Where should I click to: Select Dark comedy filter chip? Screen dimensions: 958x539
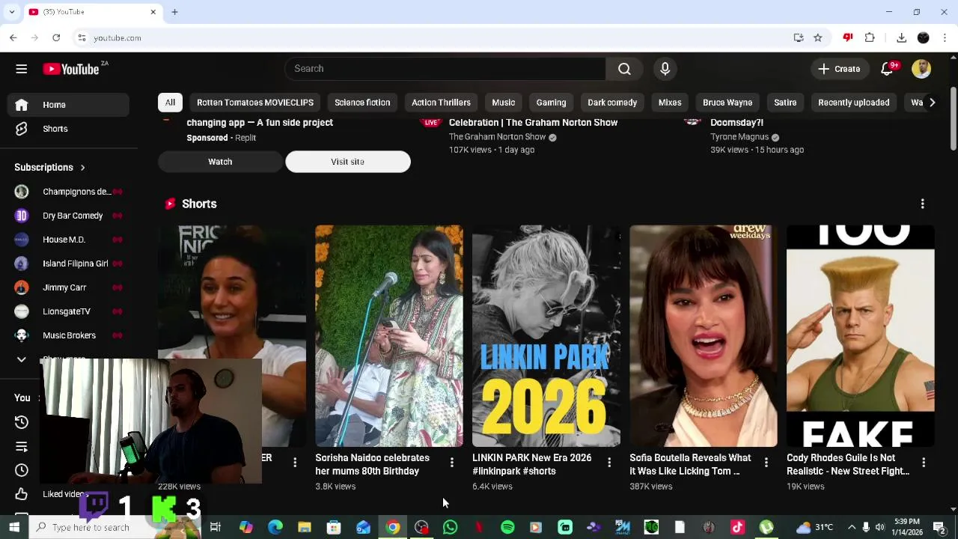point(612,103)
